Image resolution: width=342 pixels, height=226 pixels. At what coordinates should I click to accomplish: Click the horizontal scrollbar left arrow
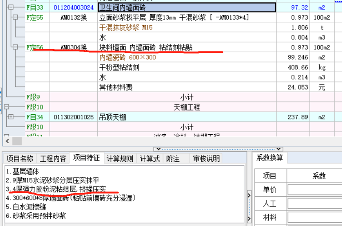8,141
